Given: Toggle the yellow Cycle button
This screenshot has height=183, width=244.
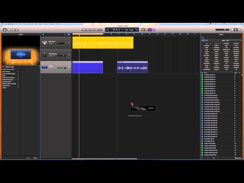Looking at the screenshot, I should (143, 30).
